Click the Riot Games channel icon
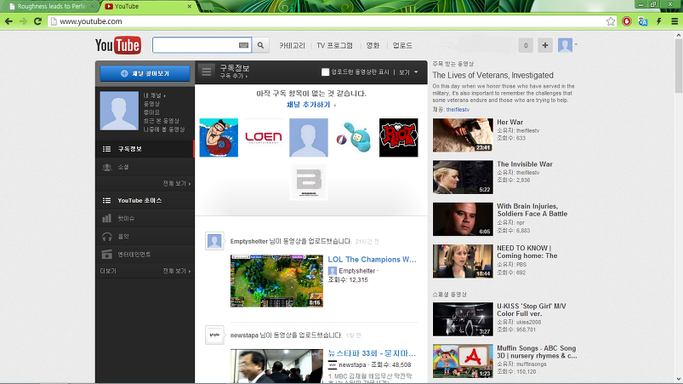The image size is (683, 384). click(x=399, y=138)
